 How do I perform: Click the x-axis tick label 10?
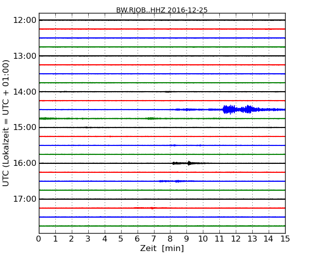coord(203,239)
